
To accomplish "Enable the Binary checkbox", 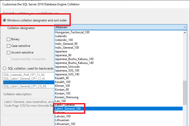I will pyautogui.click(x=9, y=39).
